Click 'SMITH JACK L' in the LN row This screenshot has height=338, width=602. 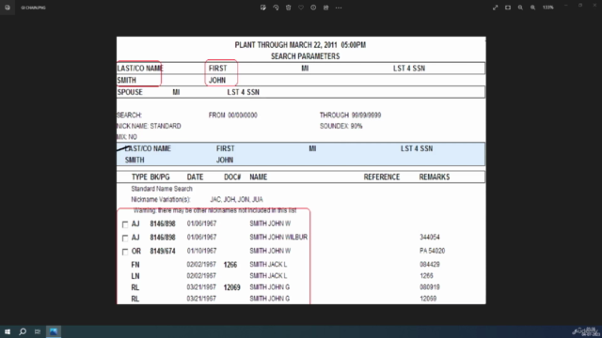[268, 276]
